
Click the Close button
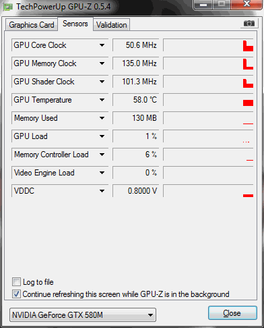click(x=232, y=313)
